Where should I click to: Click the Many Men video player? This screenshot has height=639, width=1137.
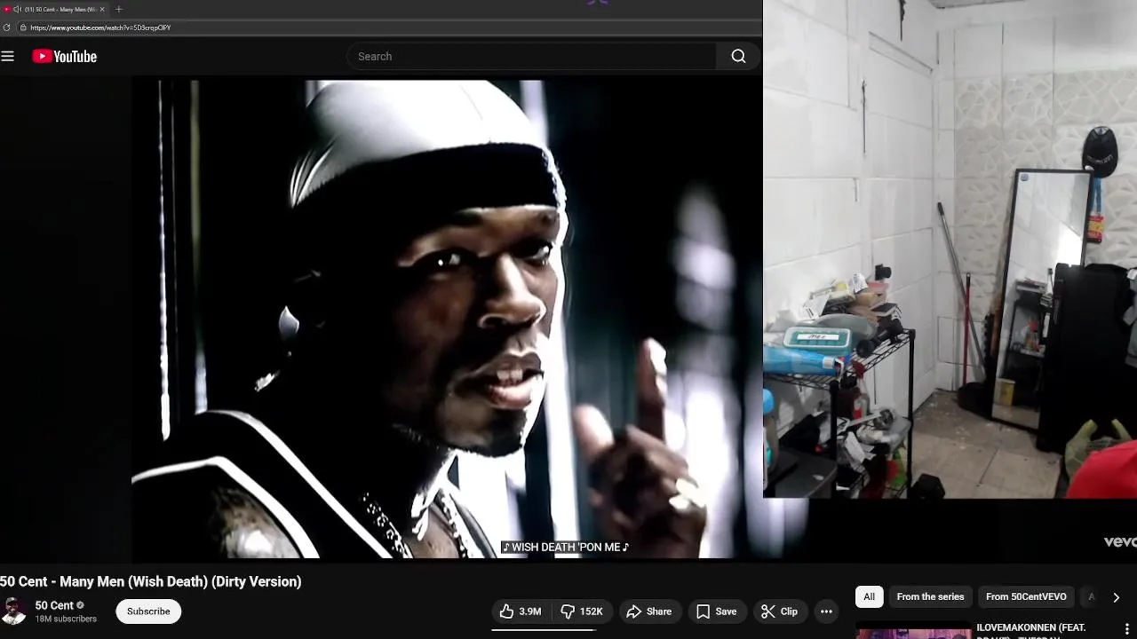[447, 319]
